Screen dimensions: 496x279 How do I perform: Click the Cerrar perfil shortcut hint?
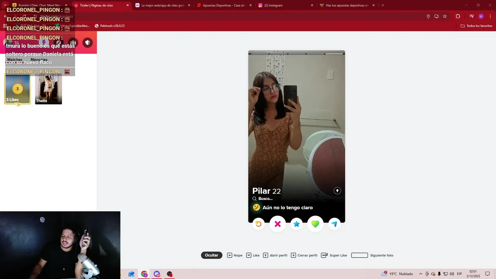click(x=304, y=255)
